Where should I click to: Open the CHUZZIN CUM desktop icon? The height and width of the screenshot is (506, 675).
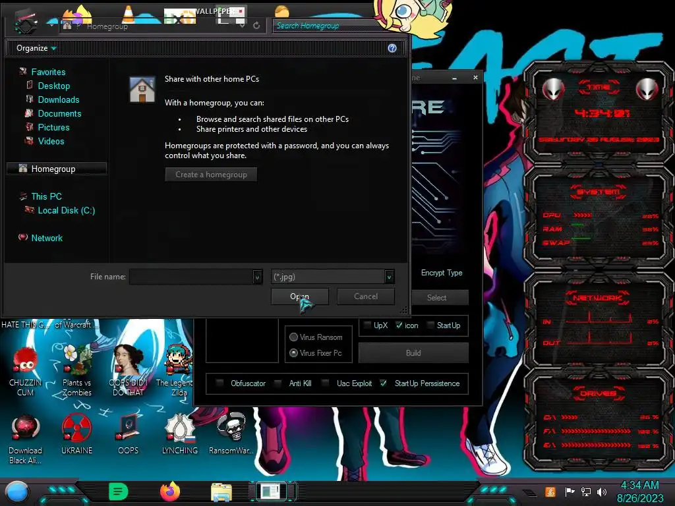click(26, 371)
